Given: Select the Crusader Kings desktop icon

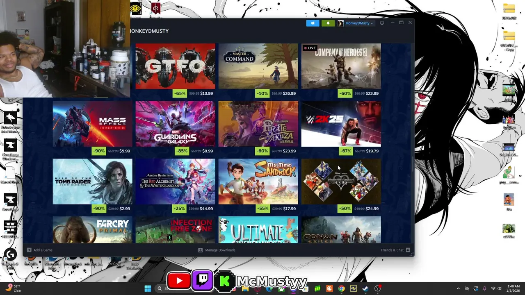Looking at the screenshot, I should point(155,9).
